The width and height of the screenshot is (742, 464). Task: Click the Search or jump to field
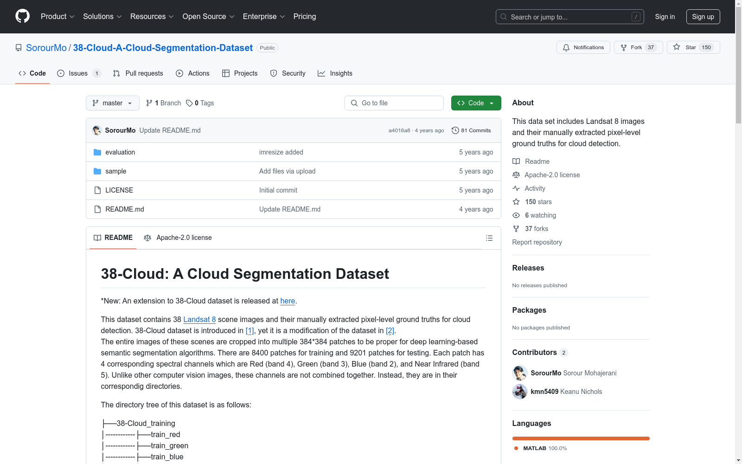(x=570, y=17)
